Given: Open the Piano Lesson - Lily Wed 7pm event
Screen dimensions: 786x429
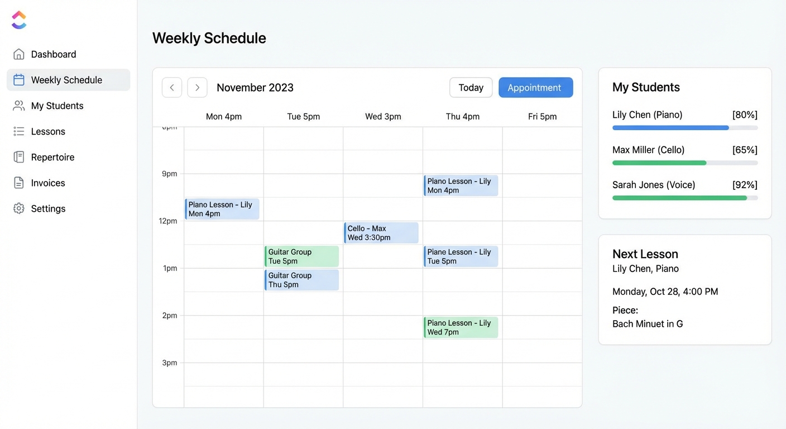Looking at the screenshot, I should (461, 327).
